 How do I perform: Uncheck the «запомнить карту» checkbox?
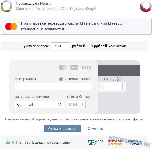coord(61,79)
